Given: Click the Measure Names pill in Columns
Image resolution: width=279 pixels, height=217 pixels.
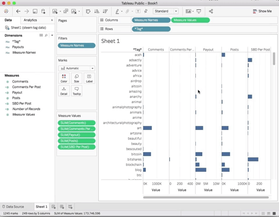Looking at the screenshot, I should (x=151, y=20).
